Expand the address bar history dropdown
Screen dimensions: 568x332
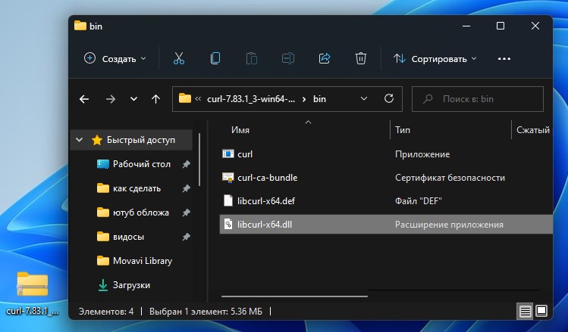click(364, 98)
